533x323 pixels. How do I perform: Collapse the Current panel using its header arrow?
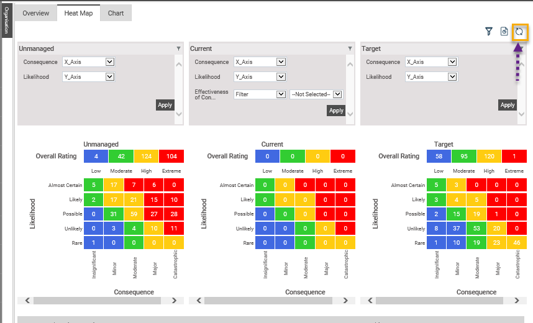pos(350,48)
